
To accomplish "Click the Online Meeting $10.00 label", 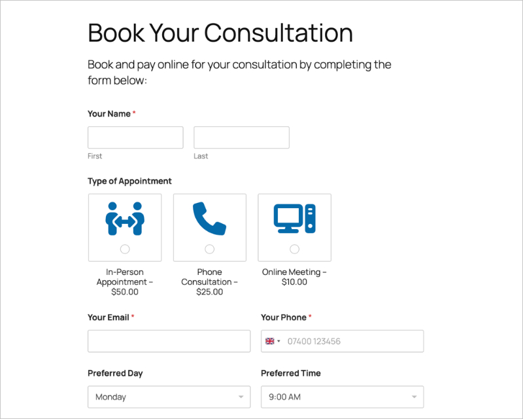I will (294, 276).
